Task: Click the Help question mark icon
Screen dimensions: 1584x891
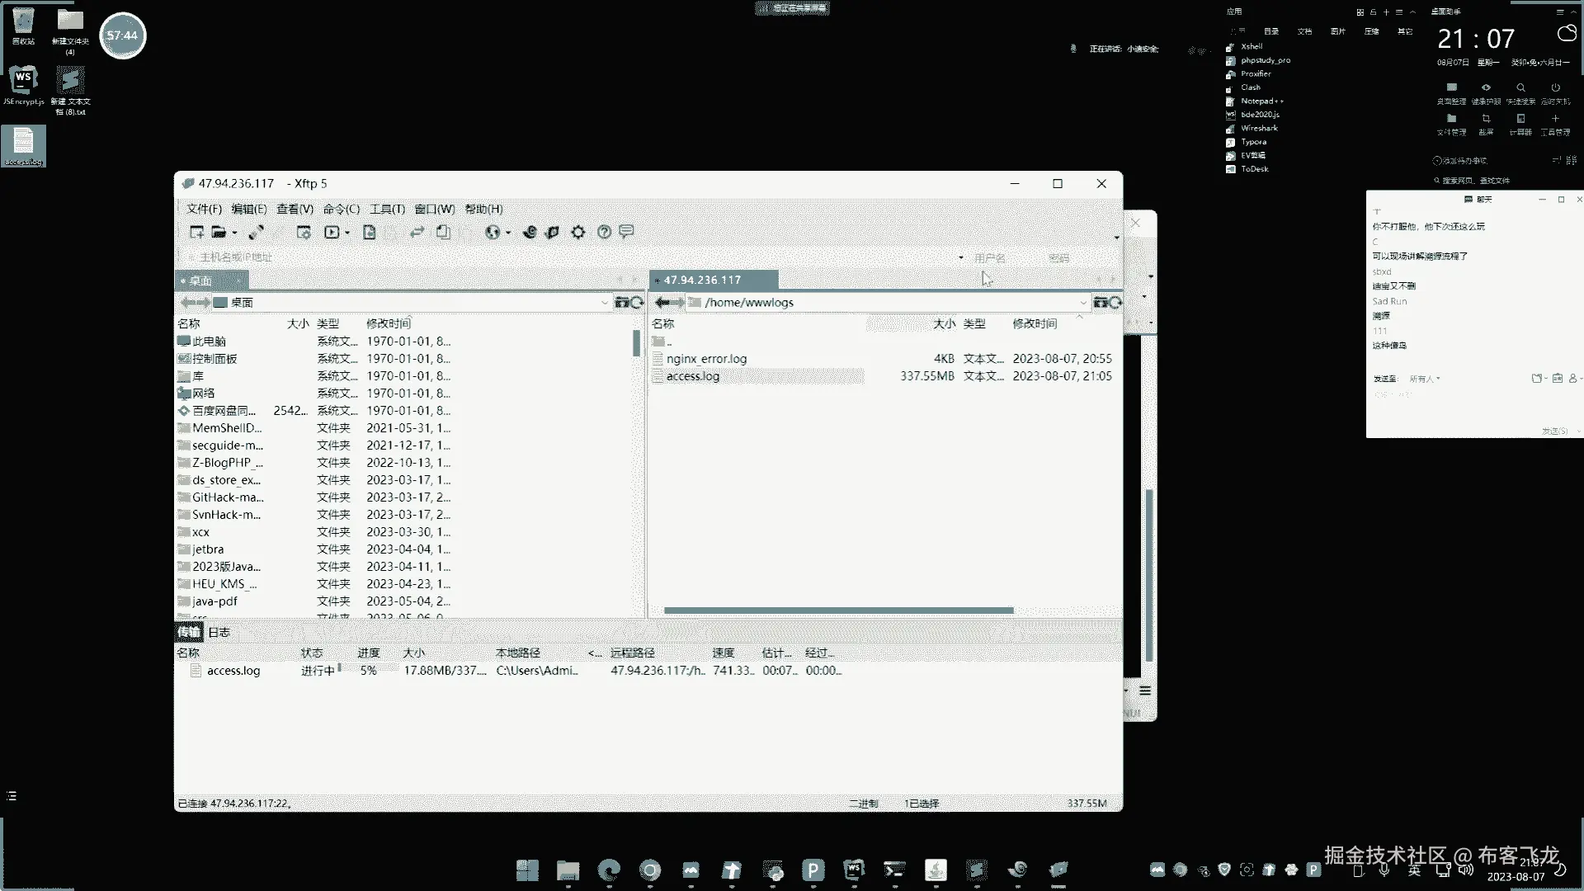Action: tap(604, 233)
